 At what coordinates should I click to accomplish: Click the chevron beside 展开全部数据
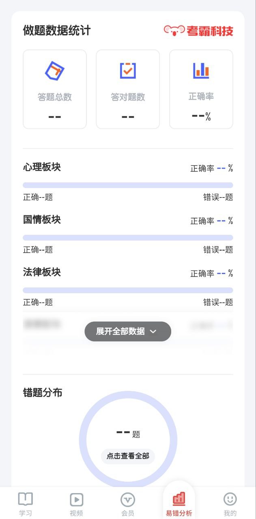point(153,331)
